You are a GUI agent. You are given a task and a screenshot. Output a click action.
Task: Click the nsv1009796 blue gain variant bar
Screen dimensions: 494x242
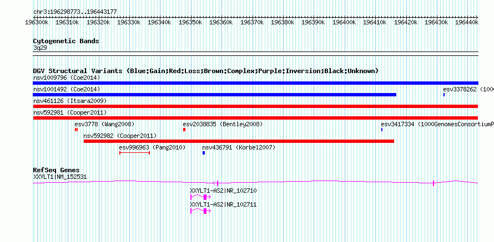click(255, 83)
